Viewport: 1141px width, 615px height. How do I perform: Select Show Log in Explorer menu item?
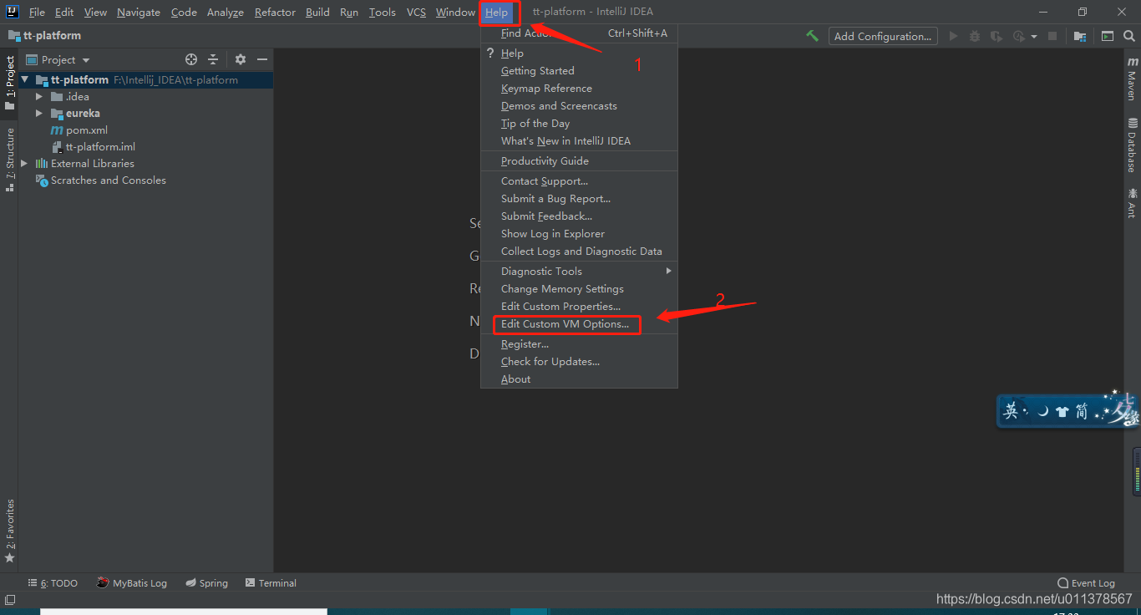pyautogui.click(x=579, y=233)
